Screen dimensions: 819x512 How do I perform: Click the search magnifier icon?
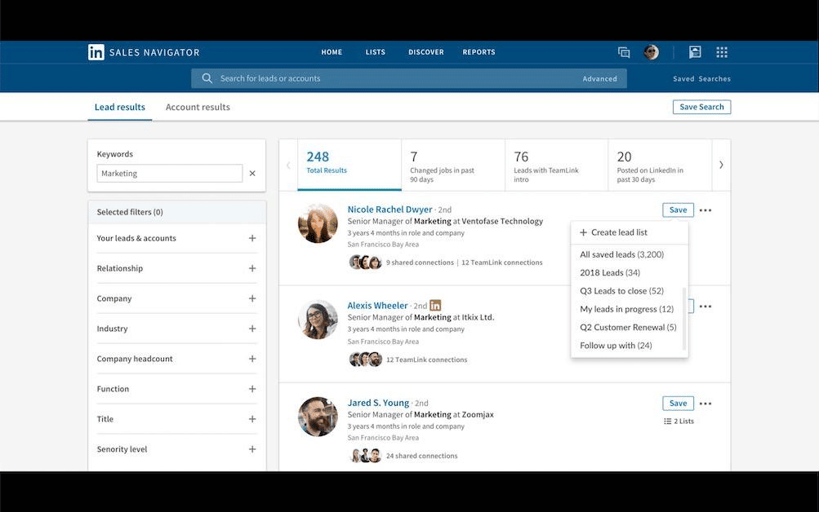(x=207, y=78)
